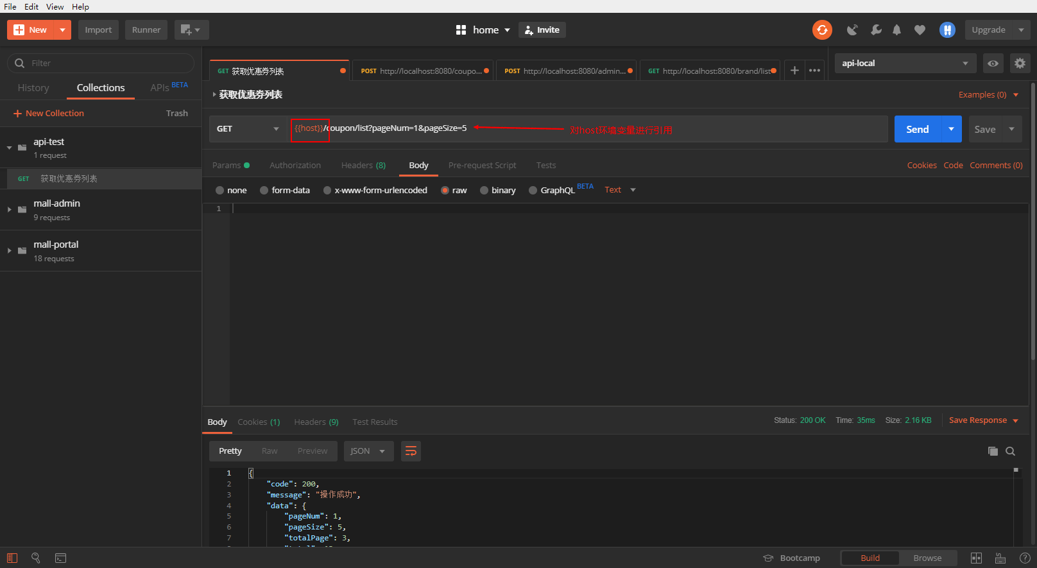Open the api-local environment dropdown
The height and width of the screenshot is (568, 1037).
pos(905,63)
